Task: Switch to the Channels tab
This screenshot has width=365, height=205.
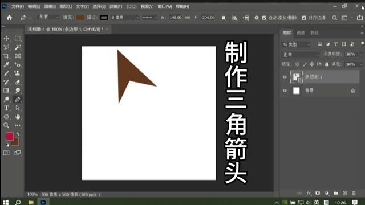Action: tap(301, 33)
